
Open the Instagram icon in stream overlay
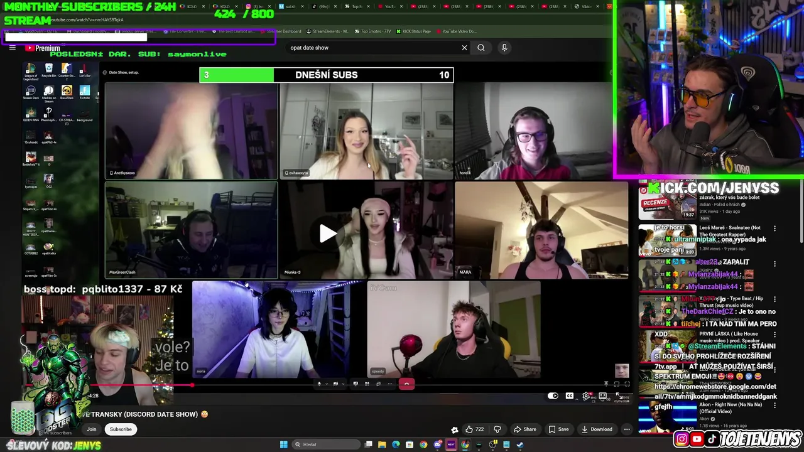coord(682,439)
